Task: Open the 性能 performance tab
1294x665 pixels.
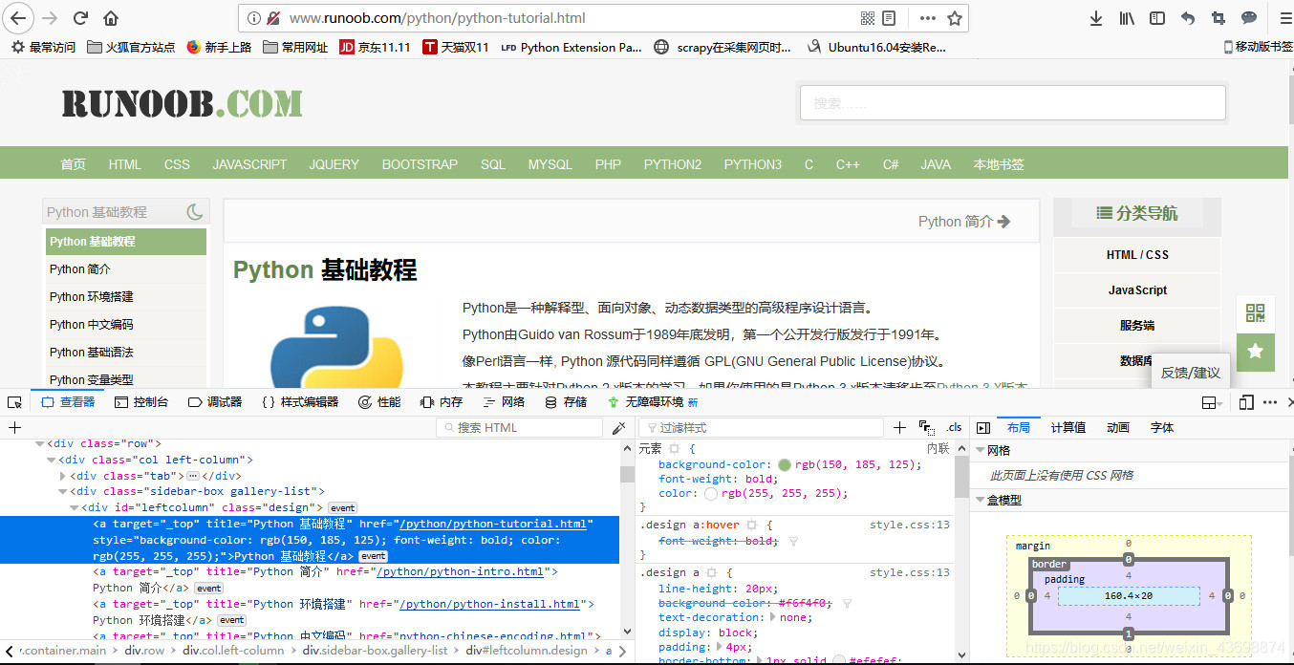Action: tap(379, 402)
